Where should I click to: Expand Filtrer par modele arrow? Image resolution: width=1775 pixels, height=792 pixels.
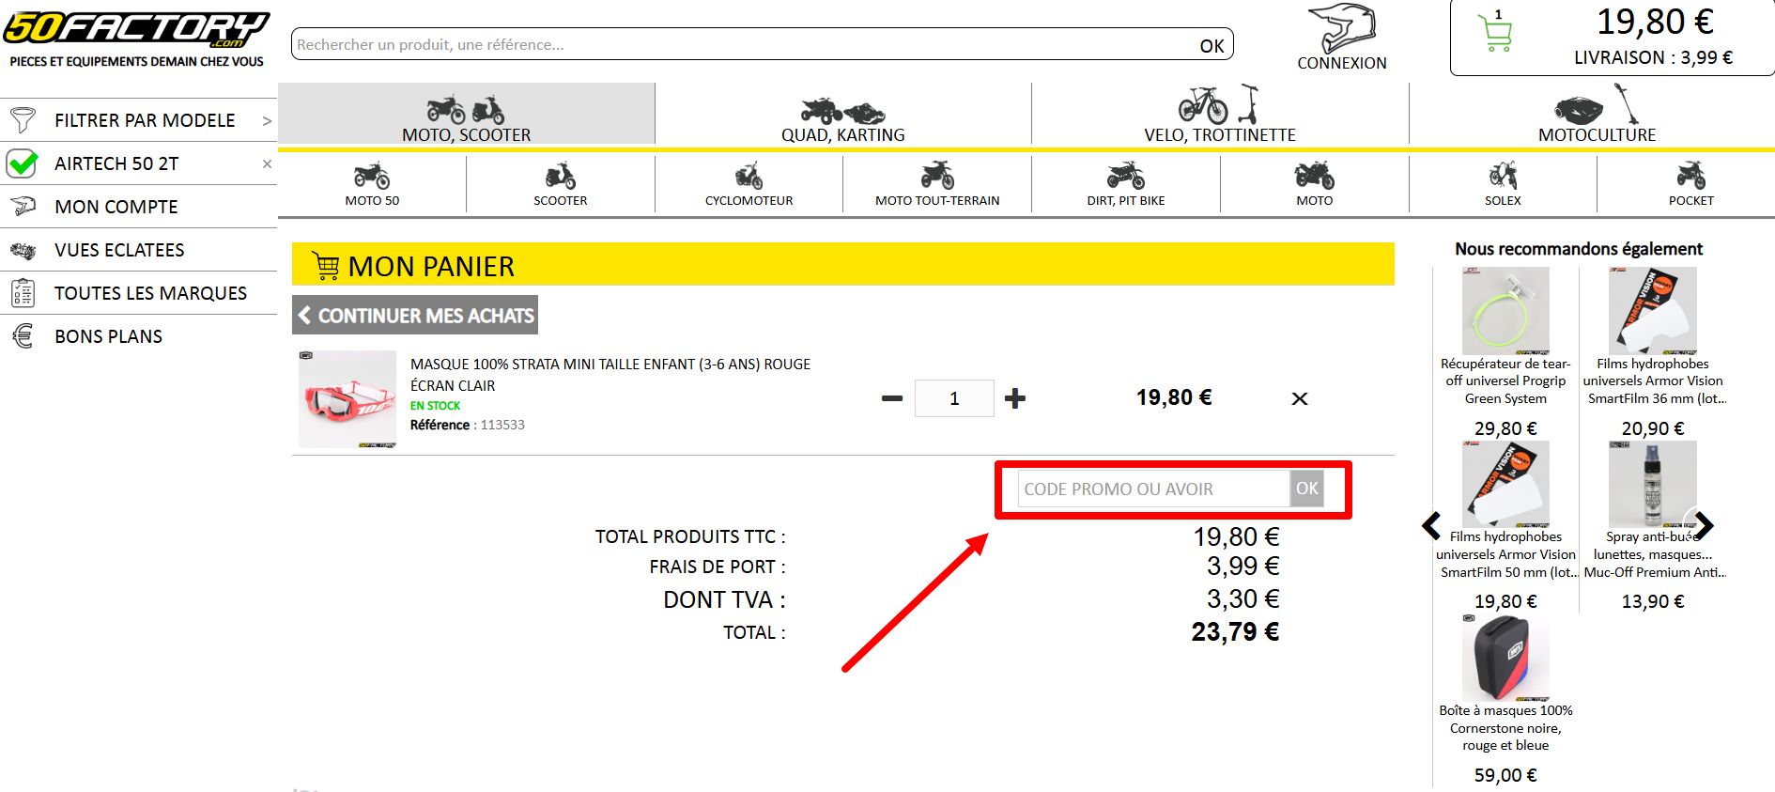click(x=267, y=120)
